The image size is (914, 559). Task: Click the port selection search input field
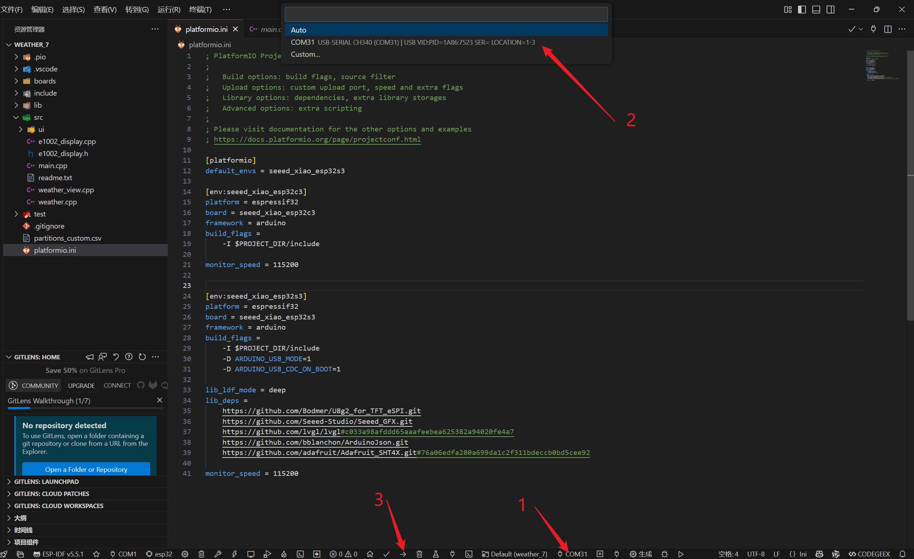[x=446, y=15]
